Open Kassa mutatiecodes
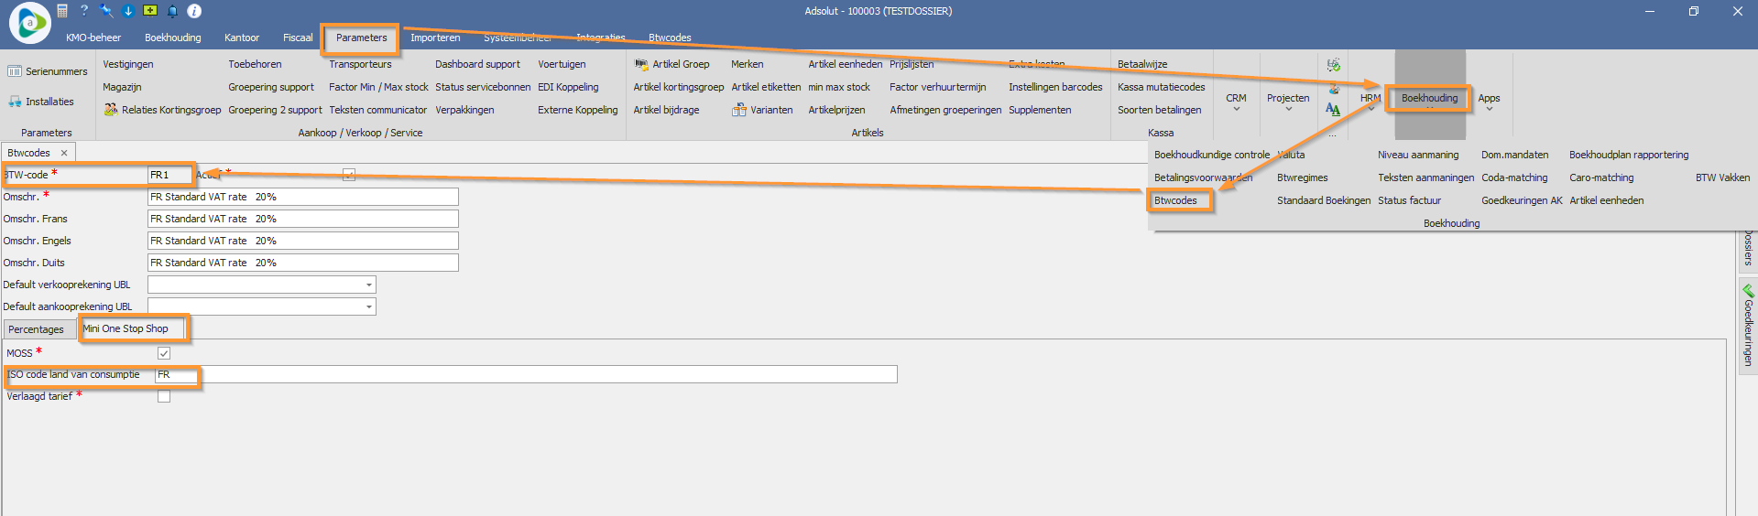This screenshot has width=1758, height=516. [1161, 87]
